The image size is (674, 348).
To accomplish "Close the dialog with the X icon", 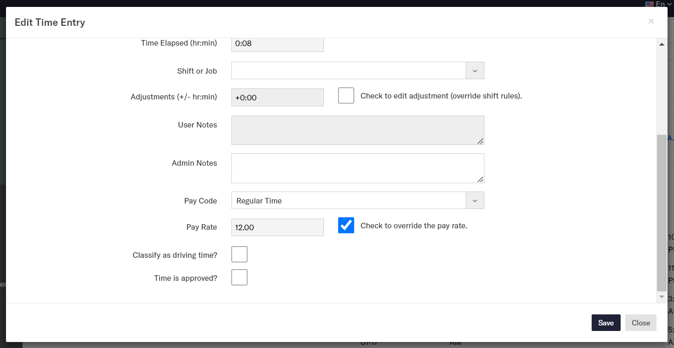I will [651, 22].
